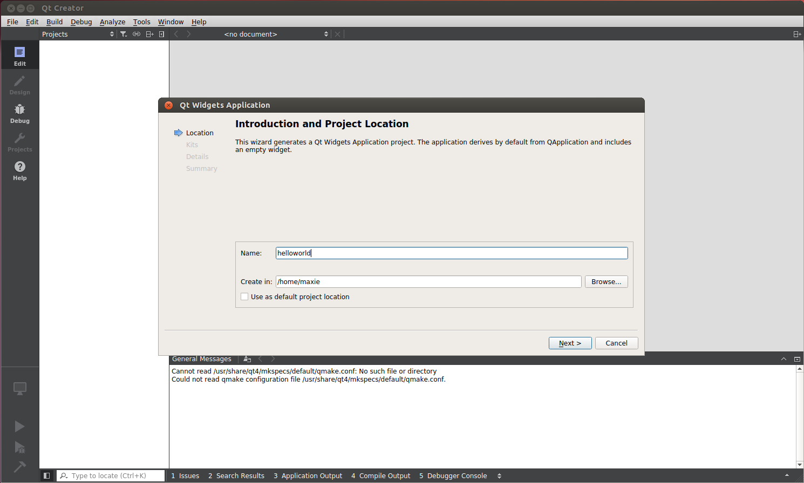Click the filter tree funnel icon
This screenshot has width=804, height=483.
124,34
